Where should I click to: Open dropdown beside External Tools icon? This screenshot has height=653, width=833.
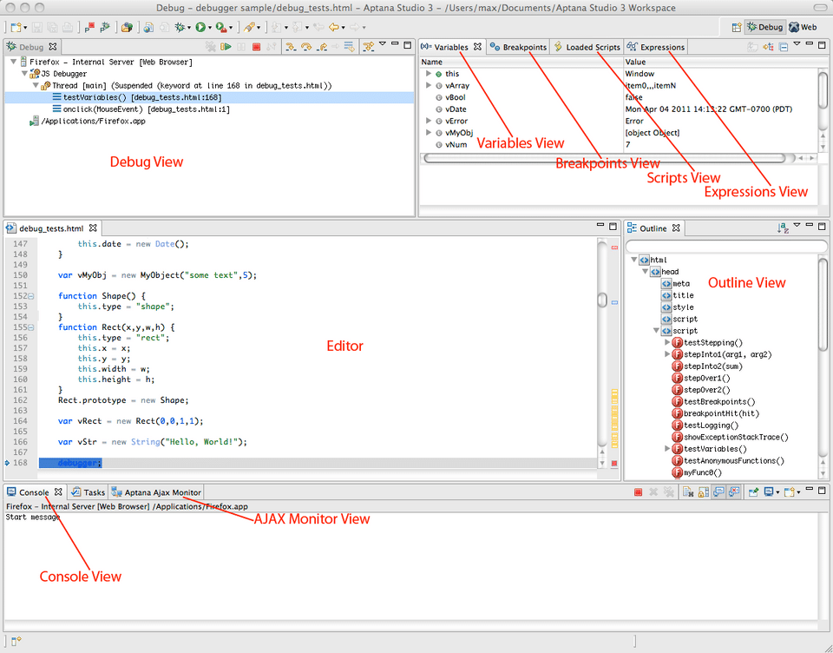click(x=231, y=28)
